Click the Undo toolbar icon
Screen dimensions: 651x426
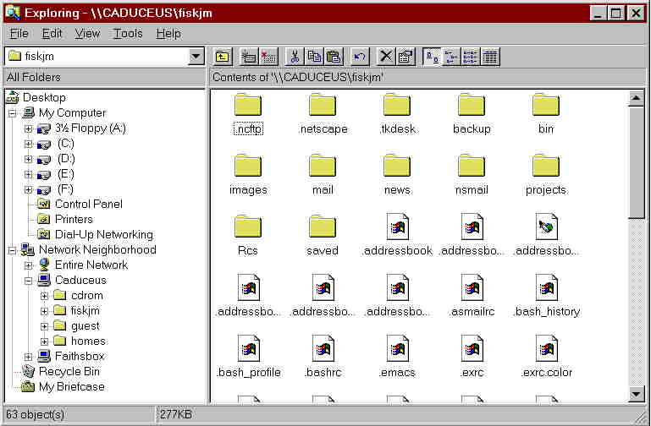(360, 57)
